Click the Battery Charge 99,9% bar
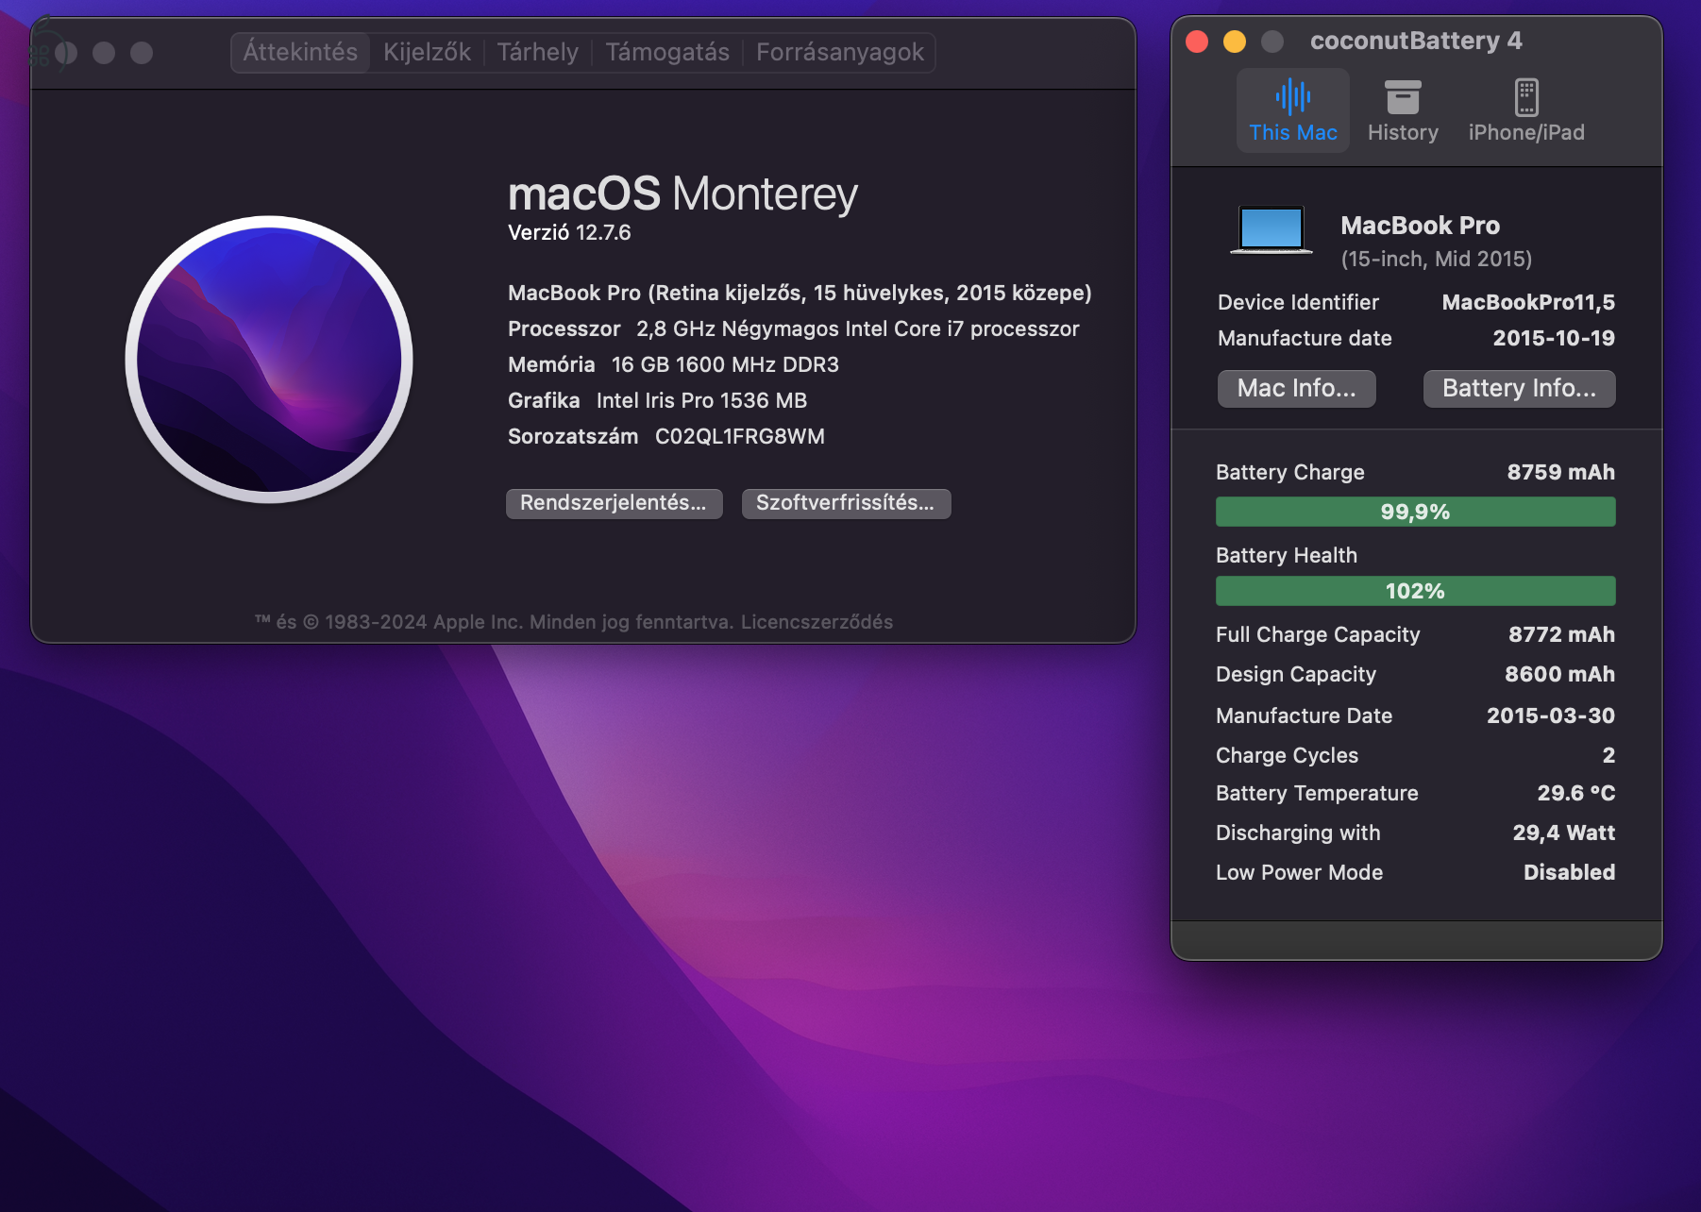Screen dimensions: 1701x1212 click(x=1416, y=512)
